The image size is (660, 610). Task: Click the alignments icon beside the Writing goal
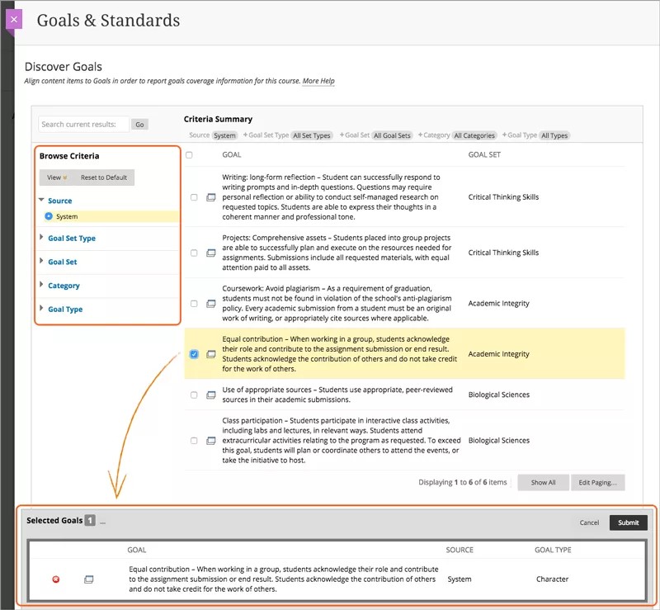point(211,199)
